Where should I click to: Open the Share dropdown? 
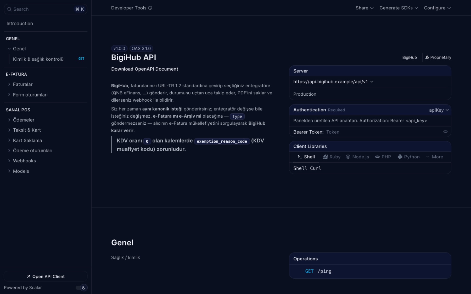click(x=365, y=8)
